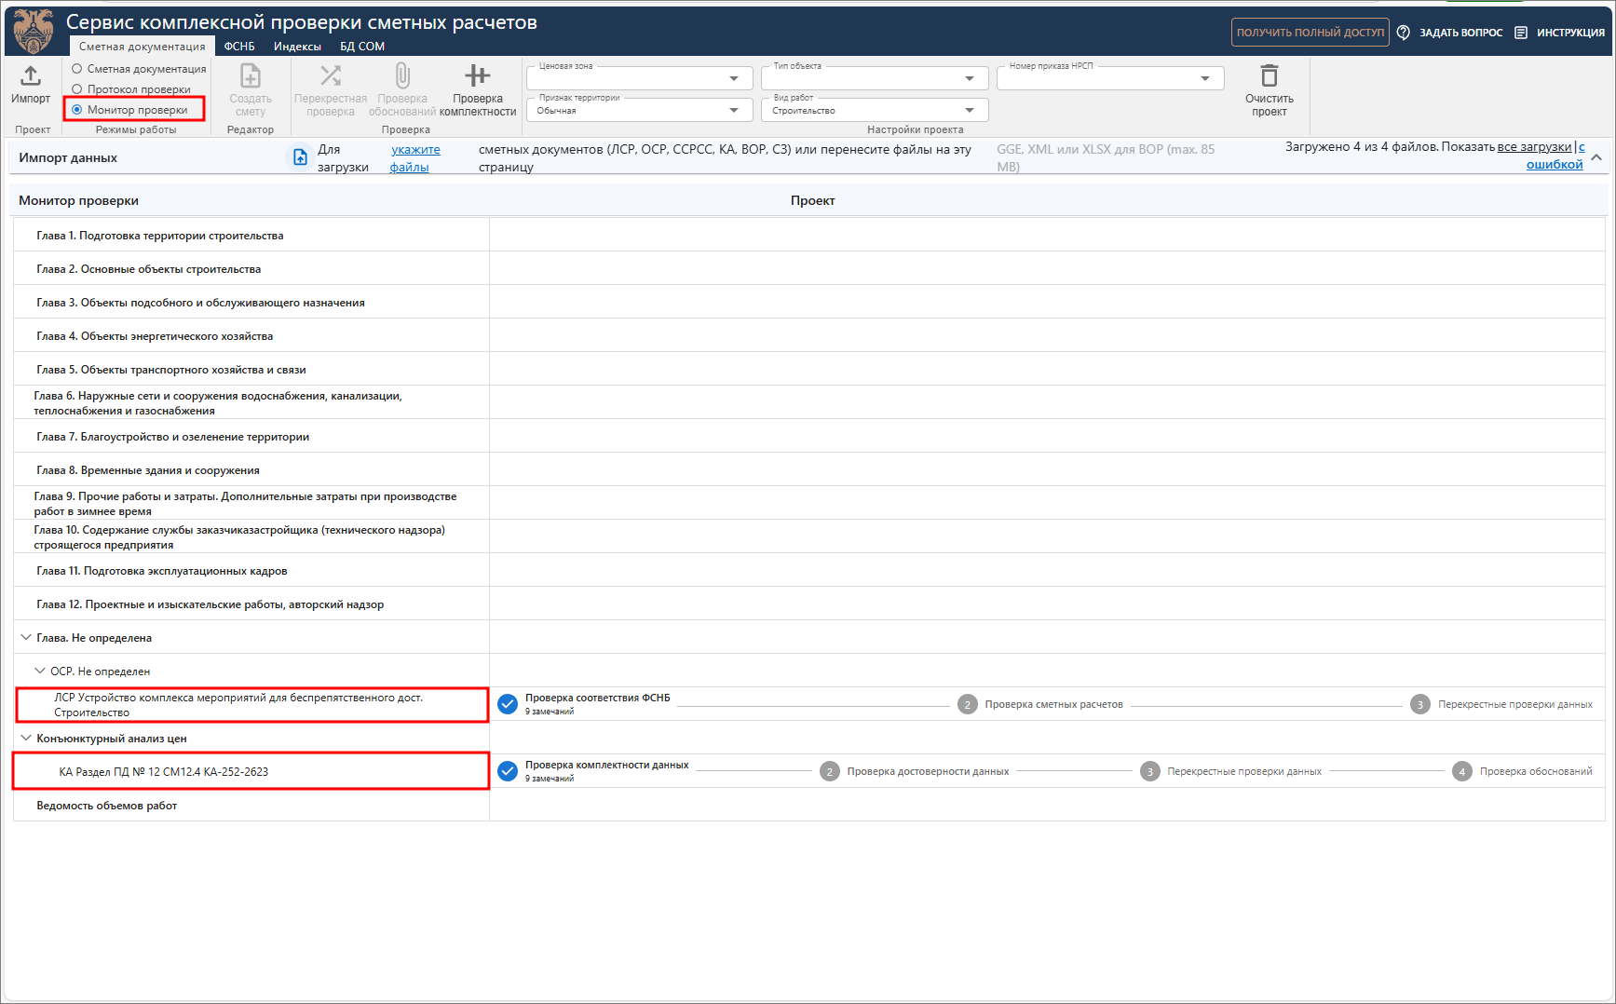Click the Import upload icon
1616x1004 pixels.
pyautogui.click(x=31, y=76)
